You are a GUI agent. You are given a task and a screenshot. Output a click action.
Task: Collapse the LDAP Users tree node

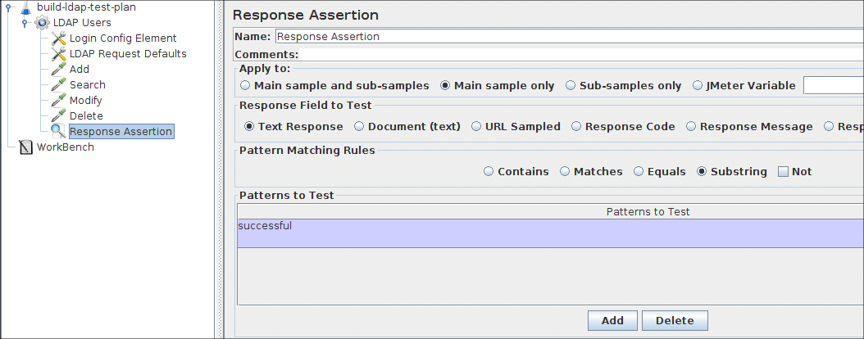click(25, 23)
